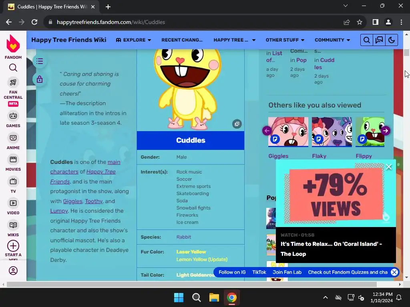The height and width of the screenshot is (307, 410).
Task: Open Flaky thumbnail in viewed carousel
Action: 332,132
